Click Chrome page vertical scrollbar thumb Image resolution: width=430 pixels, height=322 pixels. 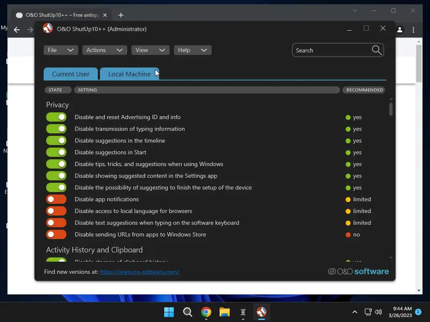[419, 63]
